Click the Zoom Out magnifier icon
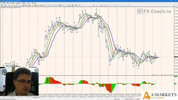The width and height of the screenshot is (178, 100). tap(58, 5)
